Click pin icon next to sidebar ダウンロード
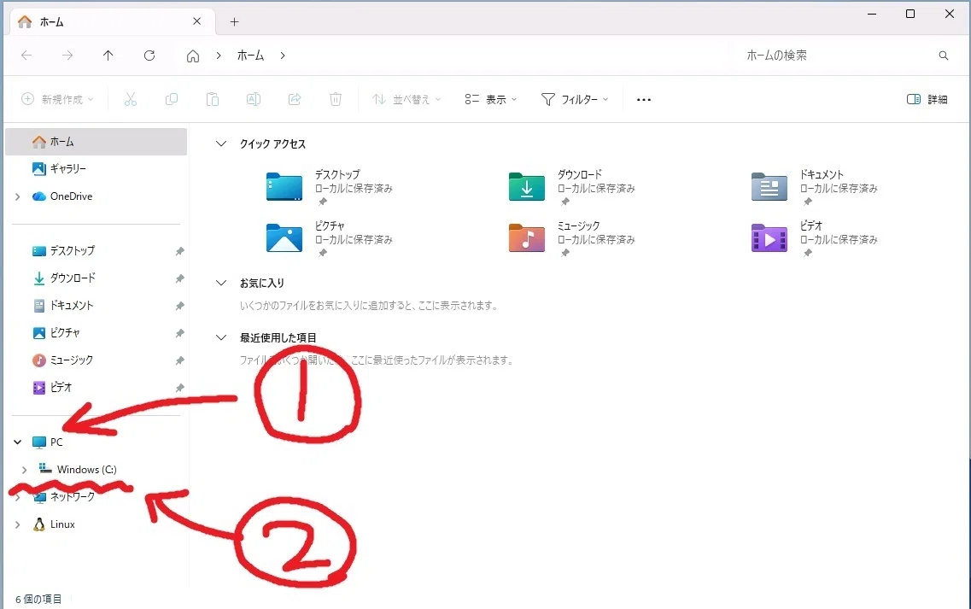 coord(179,278)
